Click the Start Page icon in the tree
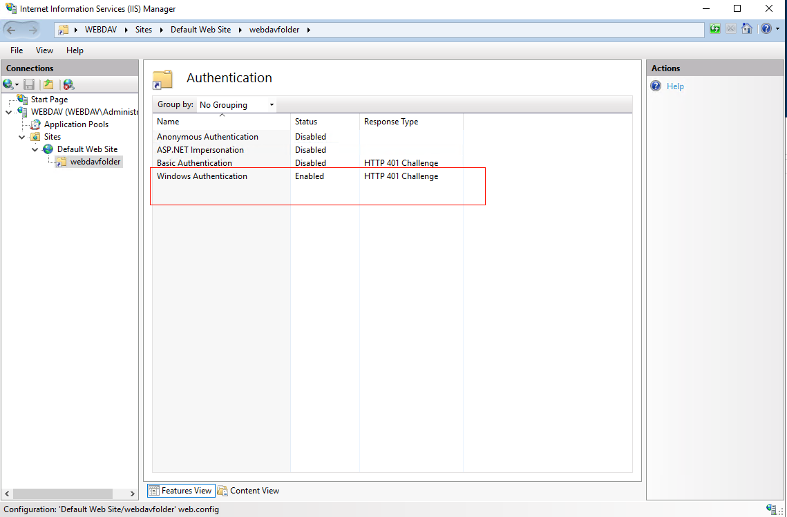 pos(23,100)
